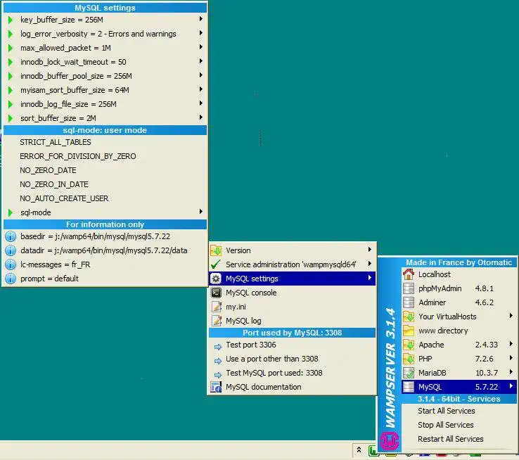The height and width of the screenshot is (460, 519).
Task: Click the MySQL database icon
Action: click(x=409, y=387)
